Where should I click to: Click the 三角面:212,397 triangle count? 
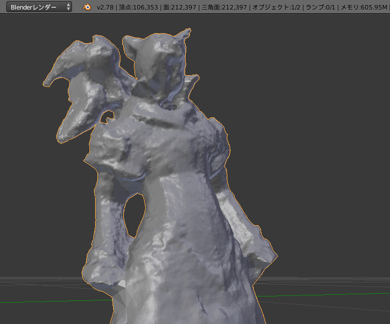pos(224,7)
